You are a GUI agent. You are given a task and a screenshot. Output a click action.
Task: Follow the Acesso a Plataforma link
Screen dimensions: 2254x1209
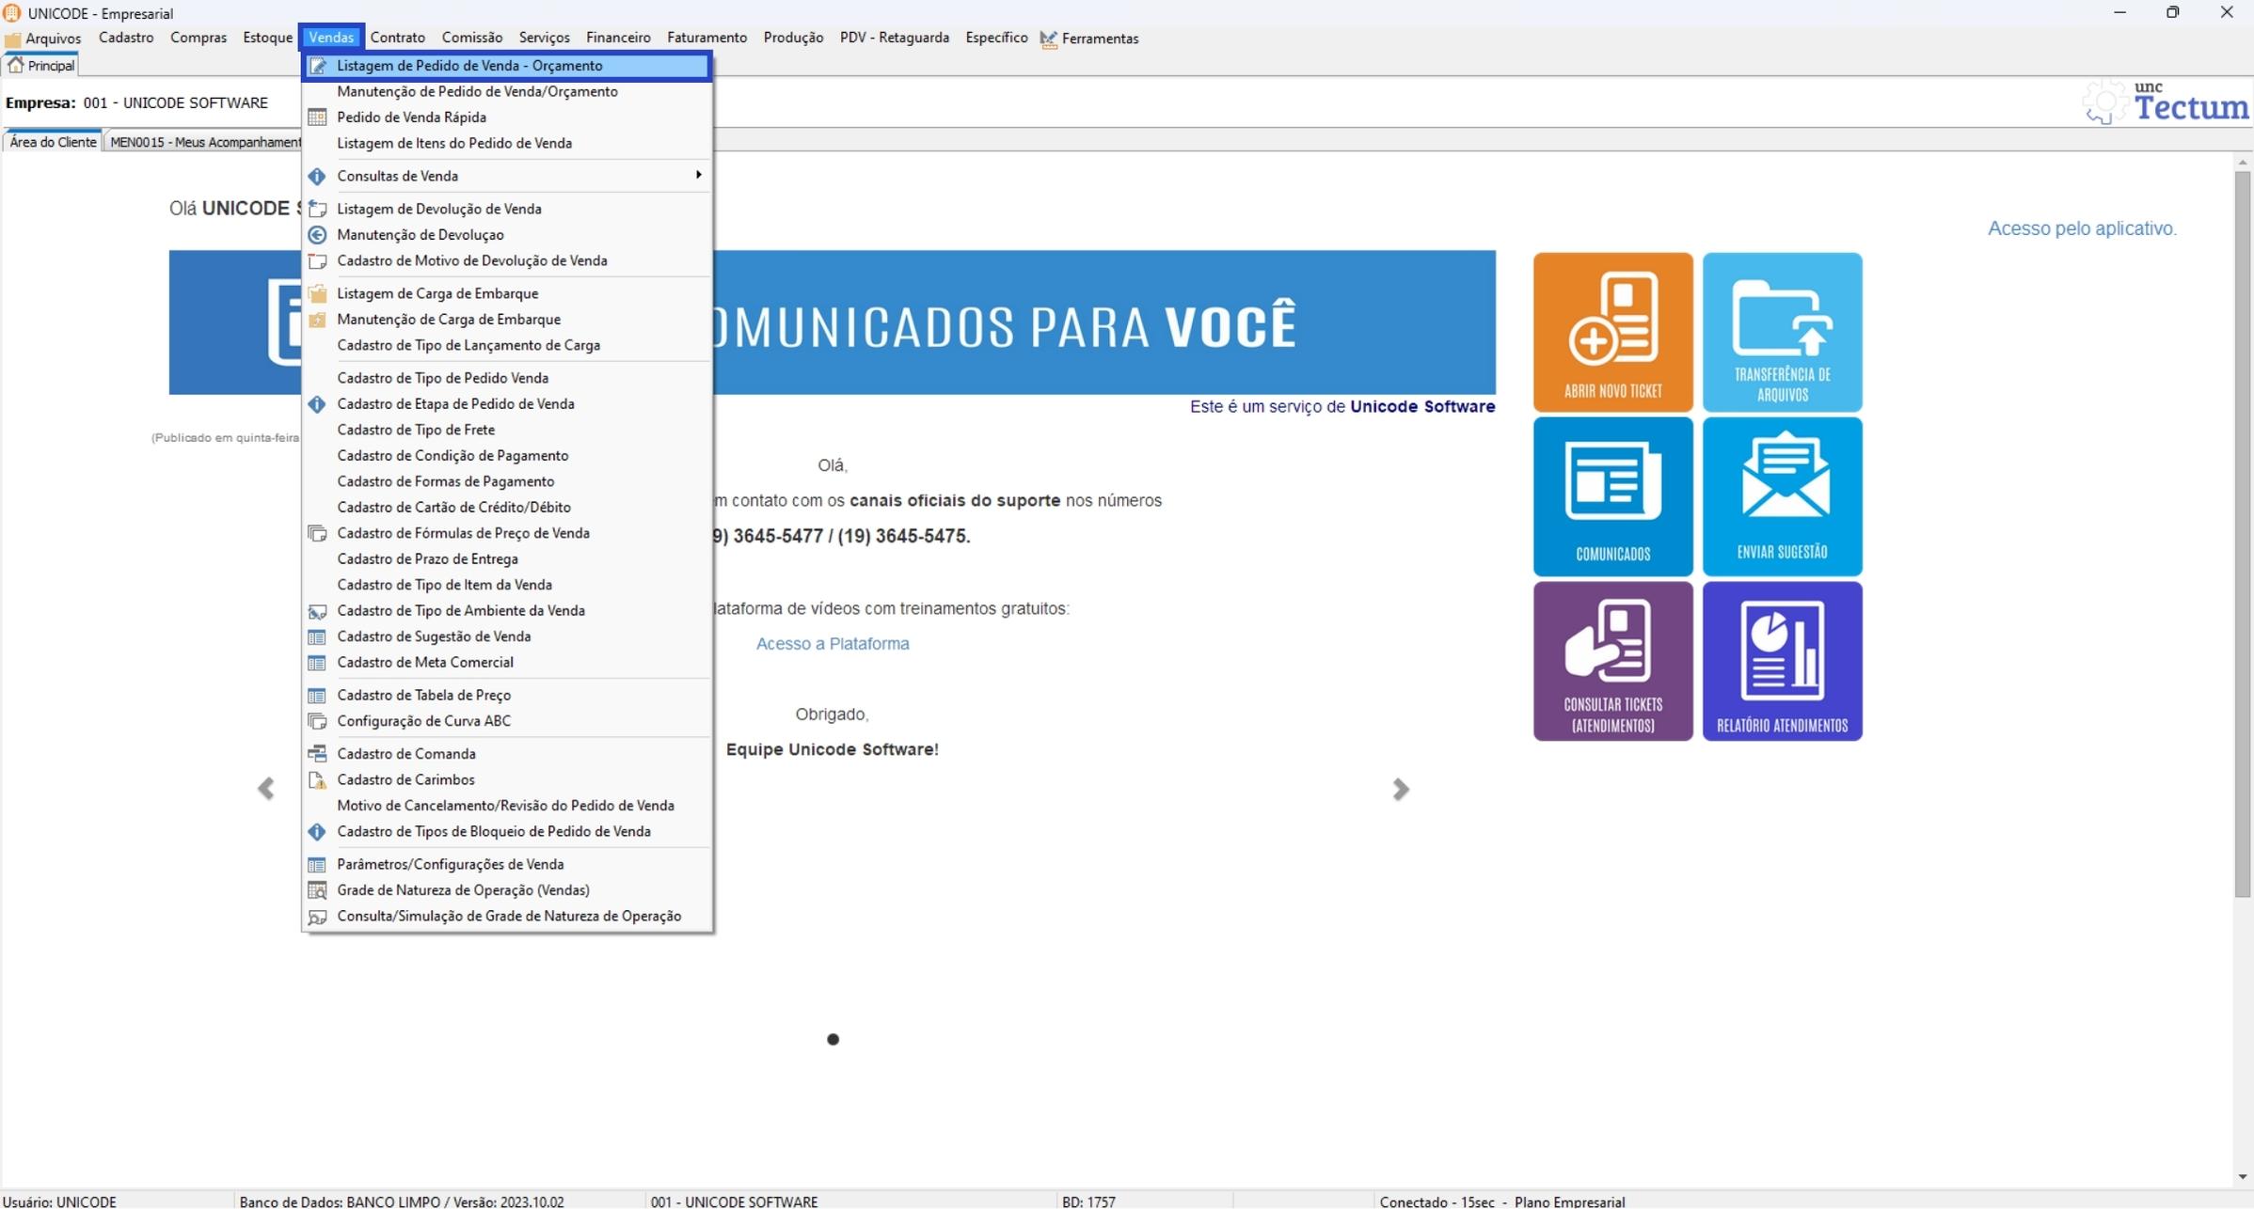(832, 644)
